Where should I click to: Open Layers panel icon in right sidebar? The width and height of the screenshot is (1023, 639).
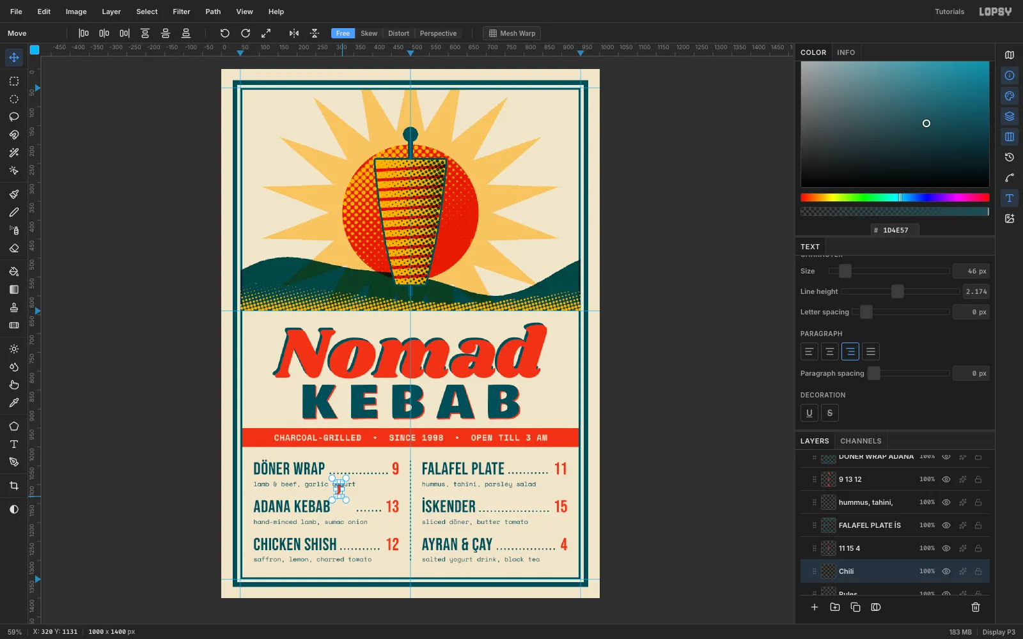[1010, 116]
